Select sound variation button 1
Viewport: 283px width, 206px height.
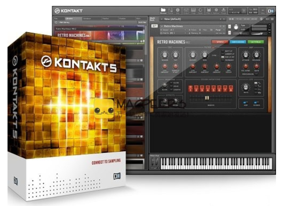point(190,89)
